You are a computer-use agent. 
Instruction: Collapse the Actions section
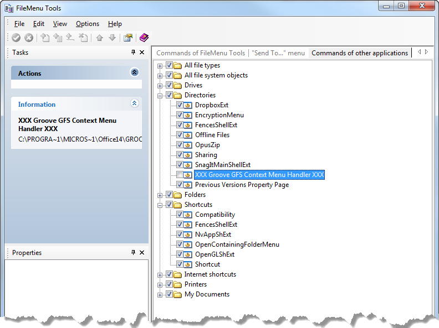pos(134,72)
